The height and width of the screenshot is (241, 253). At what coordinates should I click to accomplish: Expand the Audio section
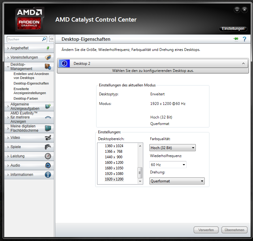click(x=8, y=165)
